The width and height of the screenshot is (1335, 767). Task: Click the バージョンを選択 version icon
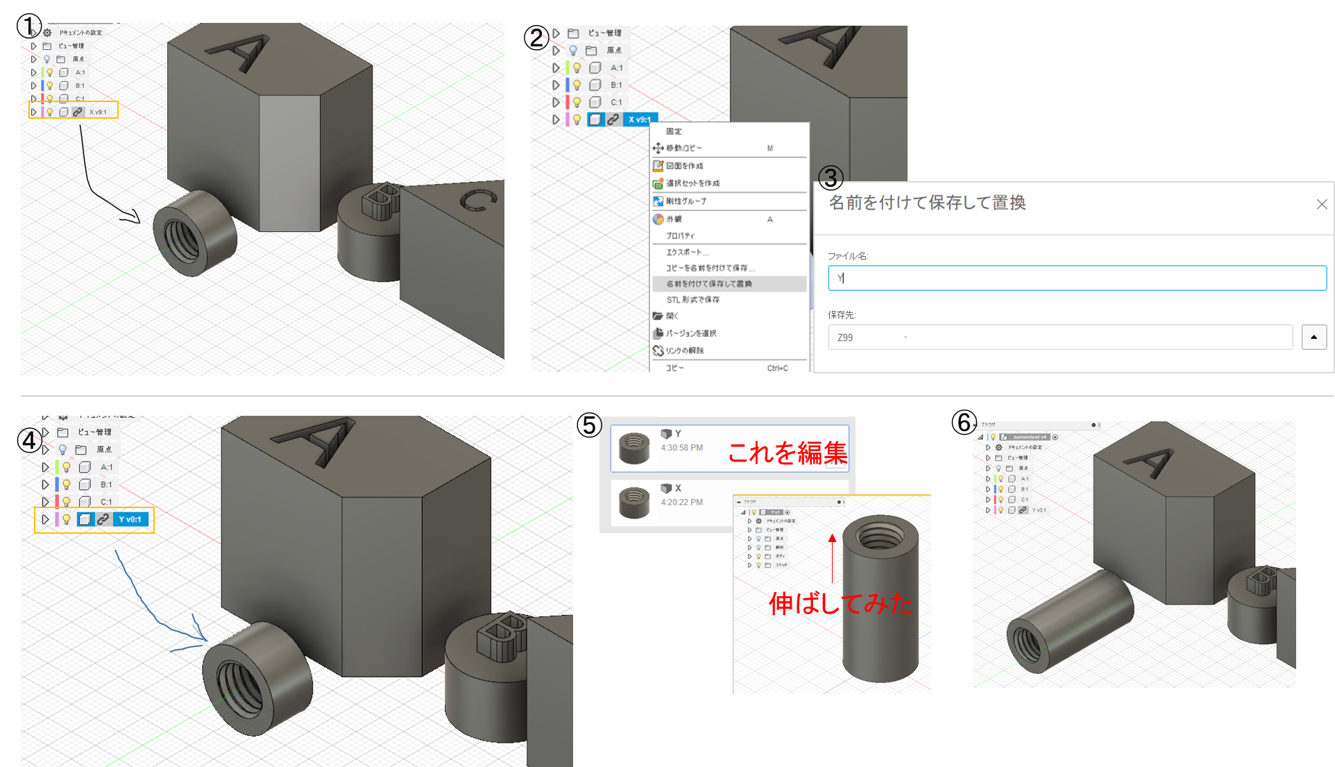(x=658, y=333)
